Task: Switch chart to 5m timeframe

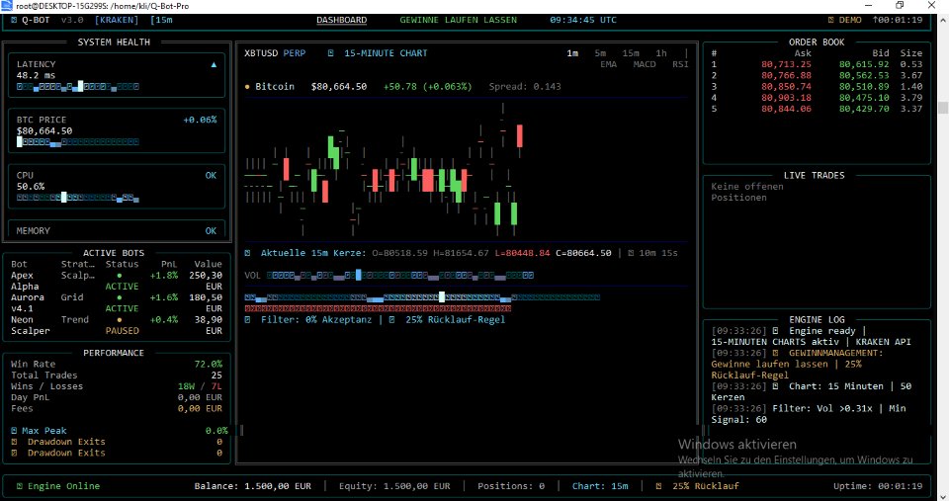Action: [x=600, y=53]
